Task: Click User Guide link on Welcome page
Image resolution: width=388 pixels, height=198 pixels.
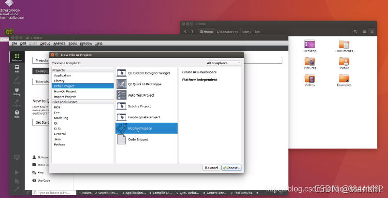Action: pyautogui.click(x=41, y=181)
